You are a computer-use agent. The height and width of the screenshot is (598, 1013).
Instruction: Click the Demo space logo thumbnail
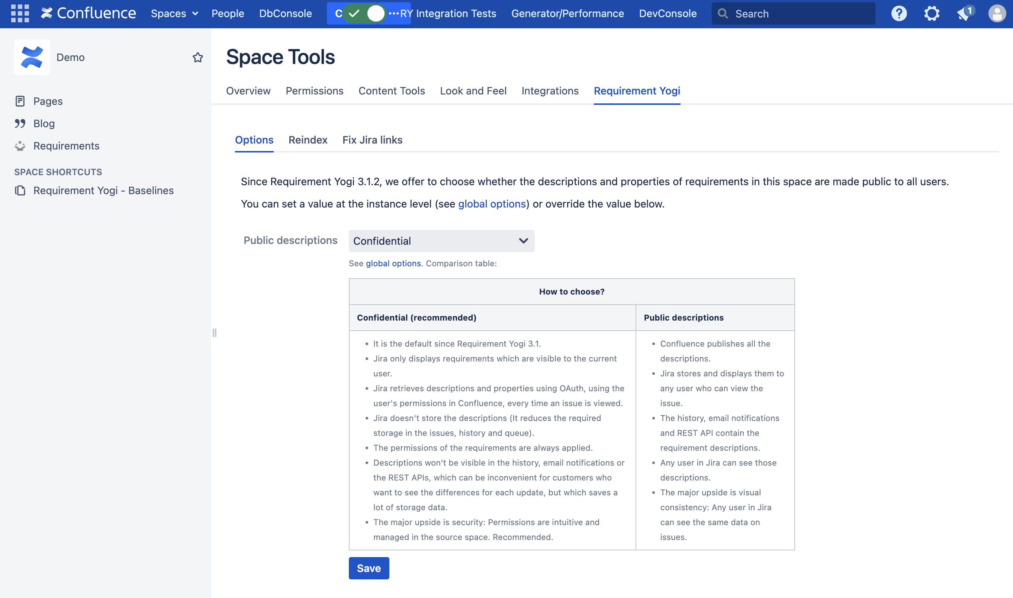(32, 57)
